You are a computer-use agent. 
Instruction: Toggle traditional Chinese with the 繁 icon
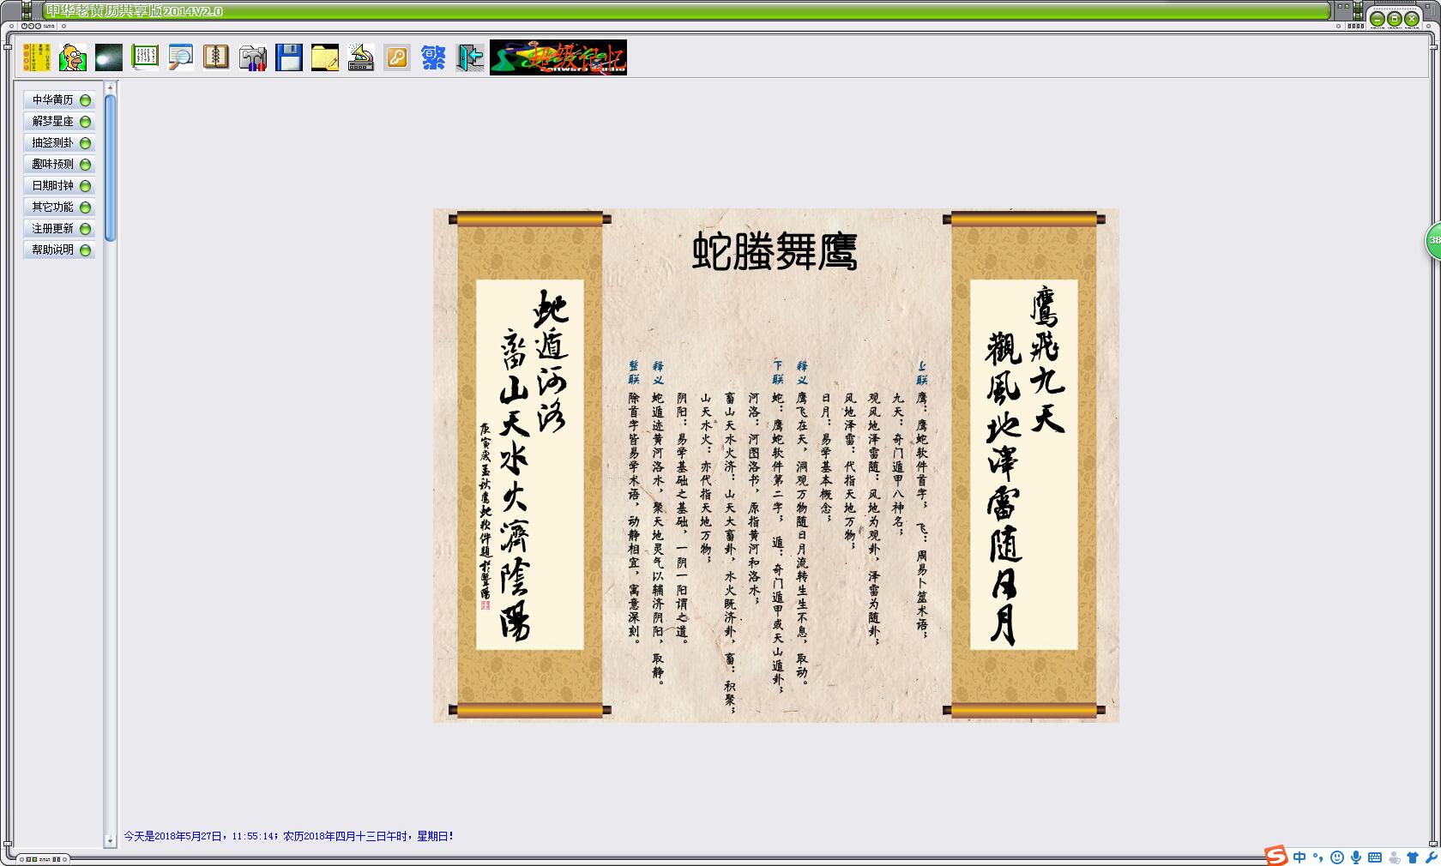[433, 57]
